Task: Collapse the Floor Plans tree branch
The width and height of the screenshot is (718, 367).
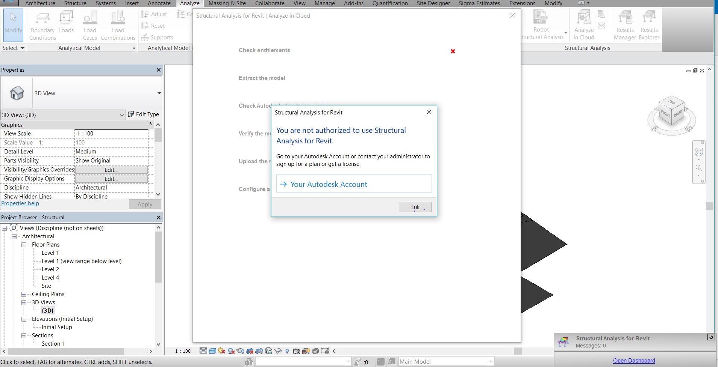Action: 24,245
